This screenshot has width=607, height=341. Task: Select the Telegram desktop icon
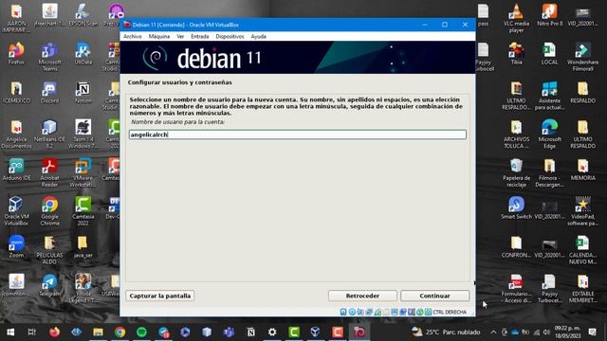[49, 286]
